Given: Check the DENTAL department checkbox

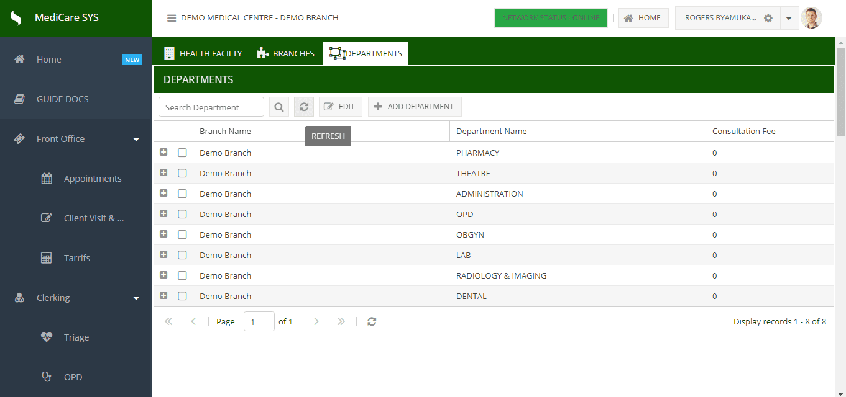Looking at the screenshot, I should (x=182, y=296).
